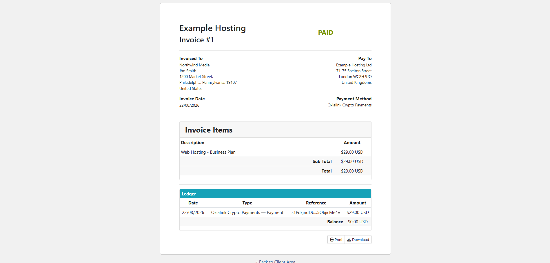This screenshot has width=550, height=263.
Task: Select Example Hosting Ltd payee name
Action: (354, 65)
